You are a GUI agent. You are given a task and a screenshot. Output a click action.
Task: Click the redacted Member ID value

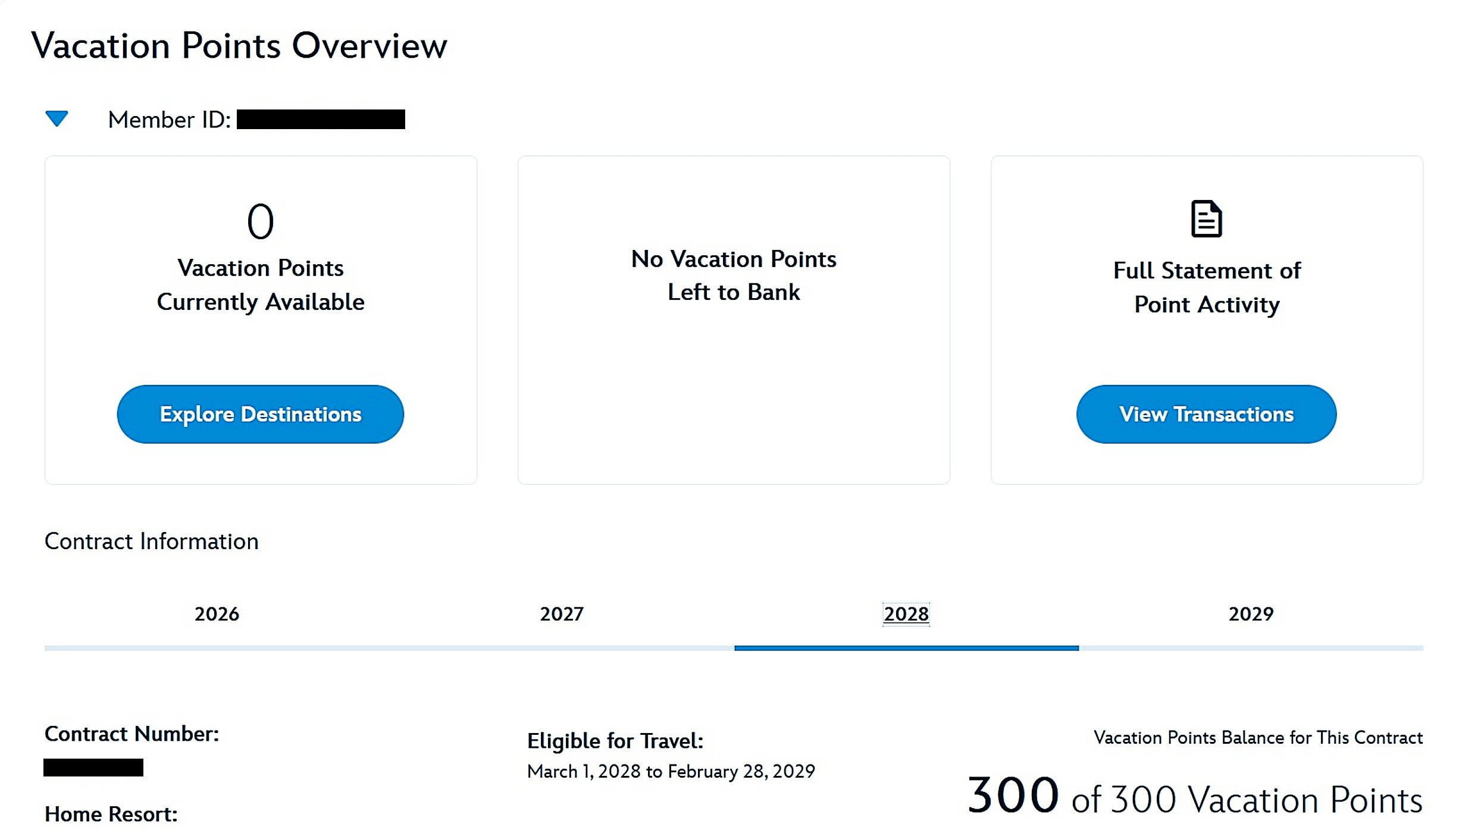321,119
